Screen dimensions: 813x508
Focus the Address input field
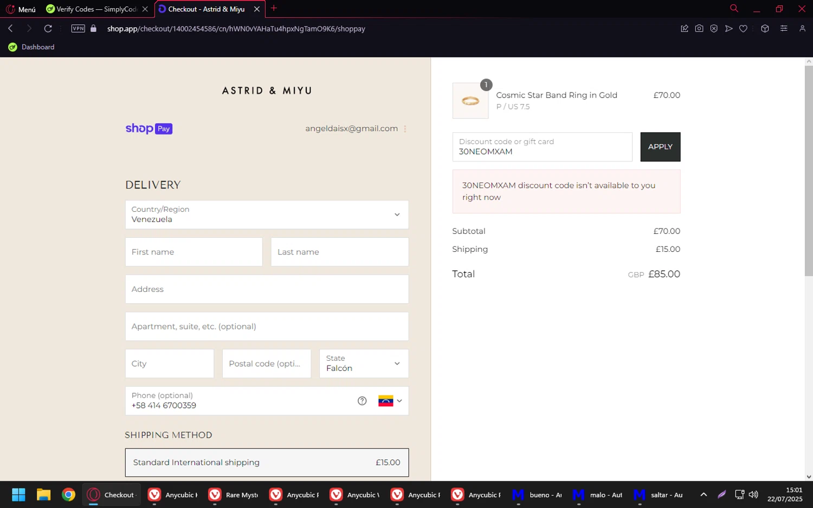(x=267, y=289)
